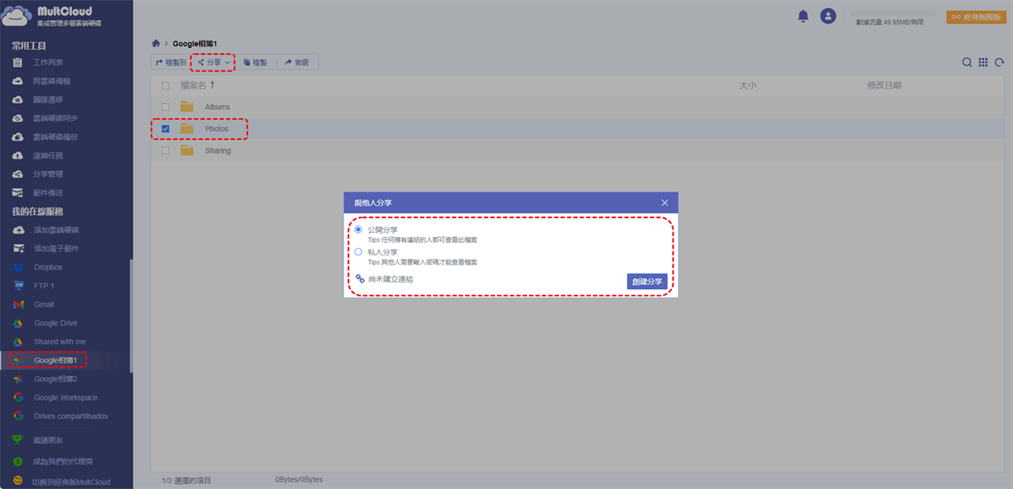Viewport: 1013px width, 489px height.
Task: Open Drives compartilhados in the sidebar
Action: point(71,416)
